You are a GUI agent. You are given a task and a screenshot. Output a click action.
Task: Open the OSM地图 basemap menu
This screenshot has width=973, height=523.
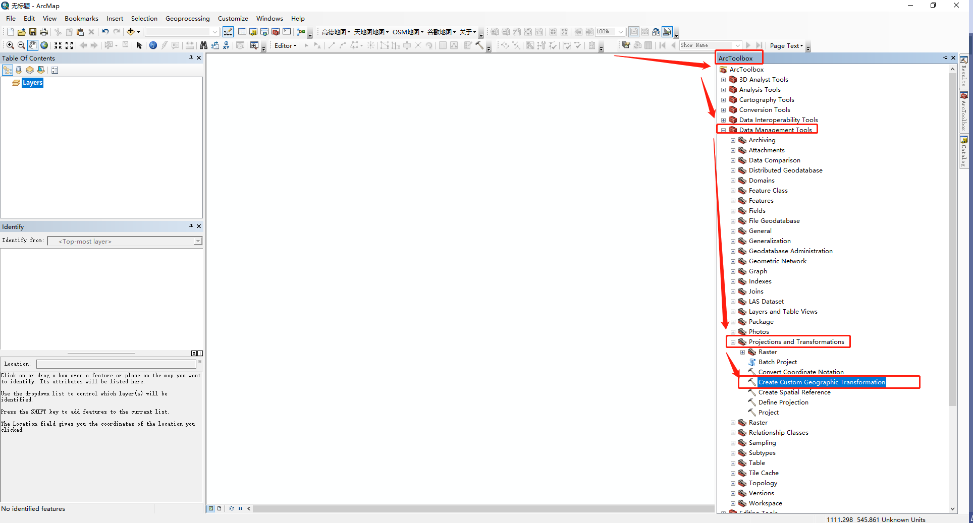[408, 32]
